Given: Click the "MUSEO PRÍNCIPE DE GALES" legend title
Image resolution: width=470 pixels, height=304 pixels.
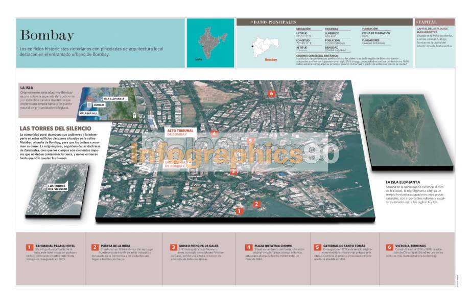Looking at the screenshot, I should click(199, 246).
